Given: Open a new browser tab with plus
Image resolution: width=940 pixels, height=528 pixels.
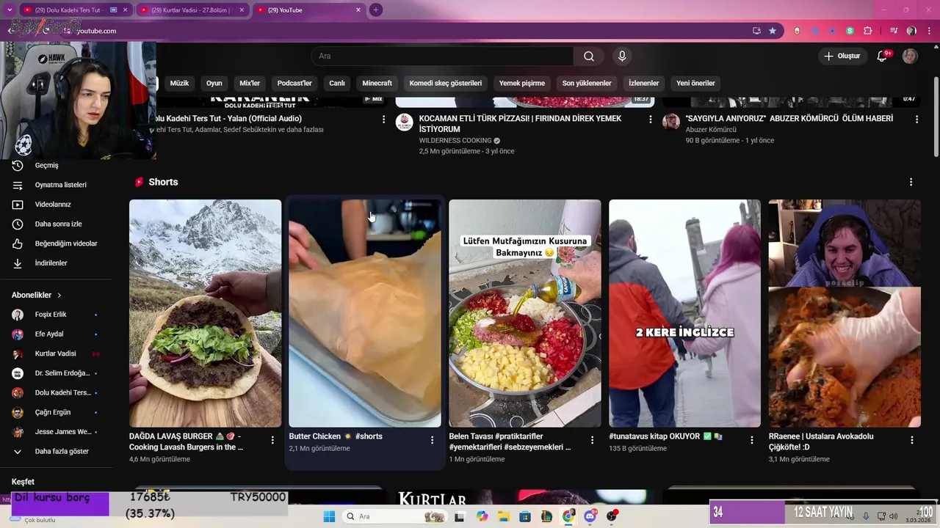Looking at the screenshot, I should coord(375,10).
